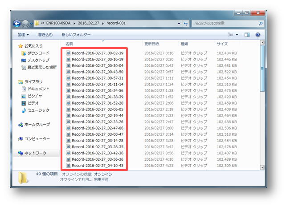The width and height of the screenshot is (286, 207).
Task: Click the vertical scrollbar thumb
Action: tap(262, 68)
